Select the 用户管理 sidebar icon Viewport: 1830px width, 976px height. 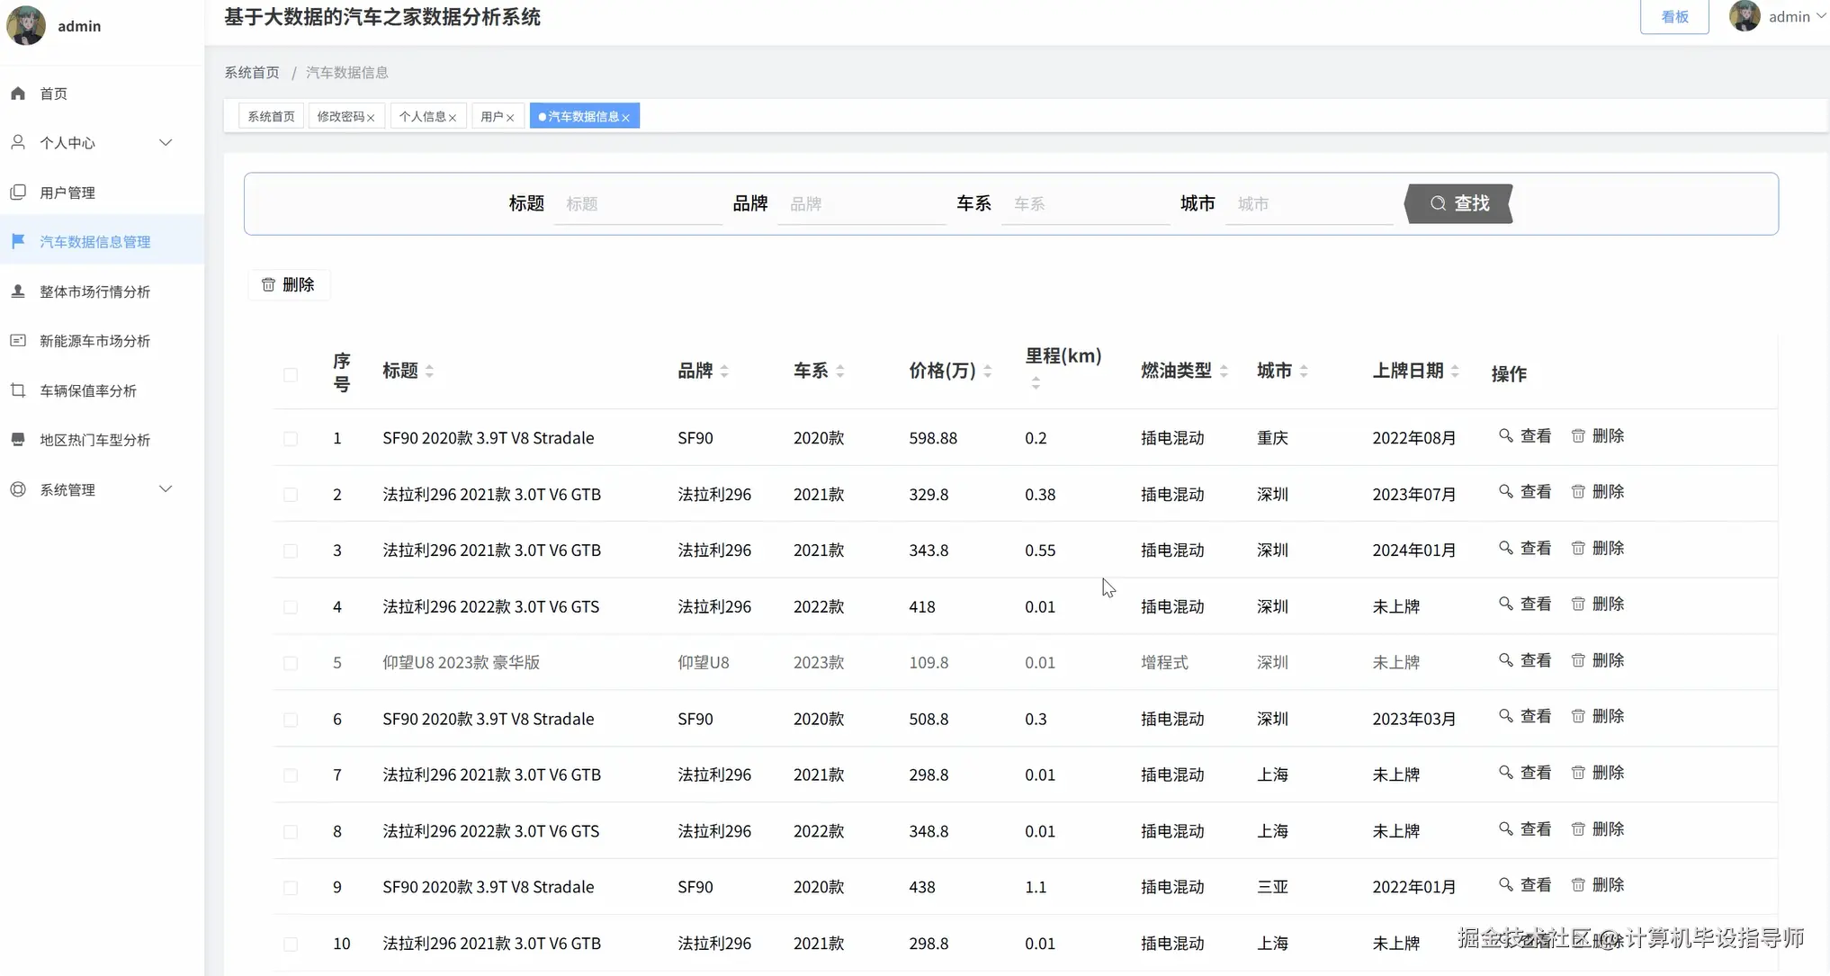(18, 192)
